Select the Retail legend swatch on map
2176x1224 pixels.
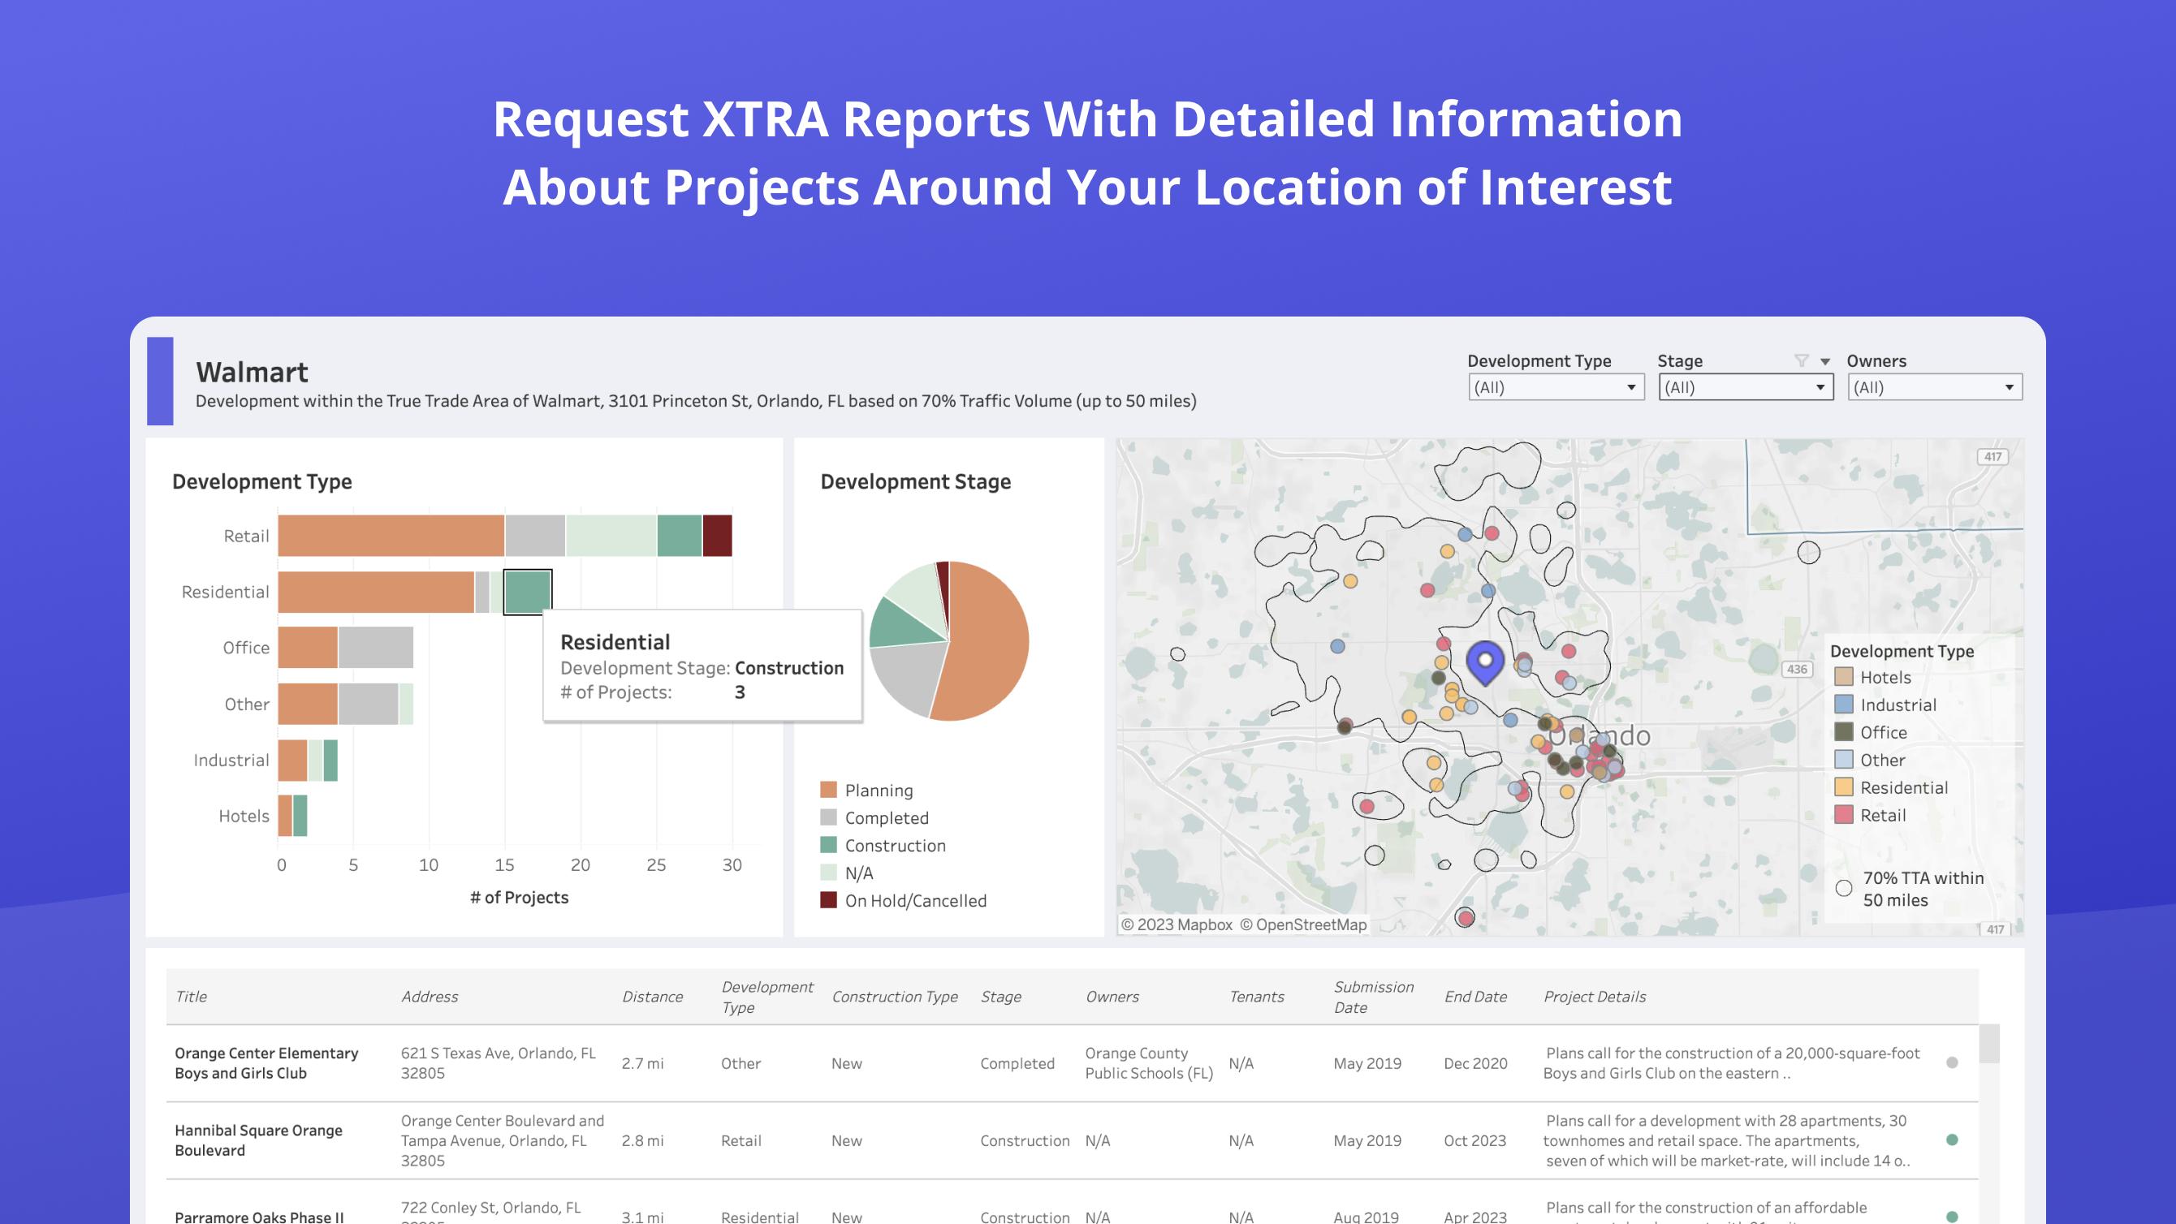1844,815
